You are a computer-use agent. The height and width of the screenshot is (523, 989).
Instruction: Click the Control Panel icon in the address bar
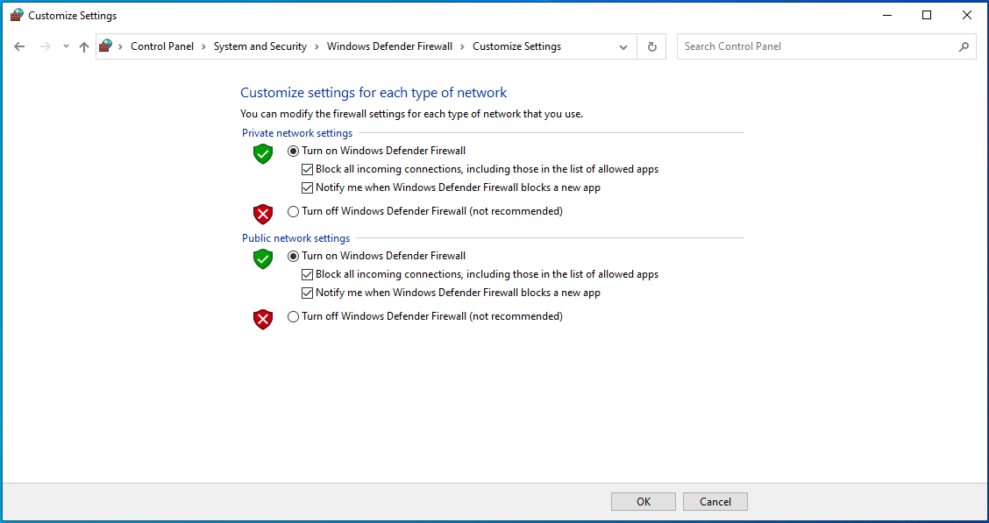(x=106, y=46)
